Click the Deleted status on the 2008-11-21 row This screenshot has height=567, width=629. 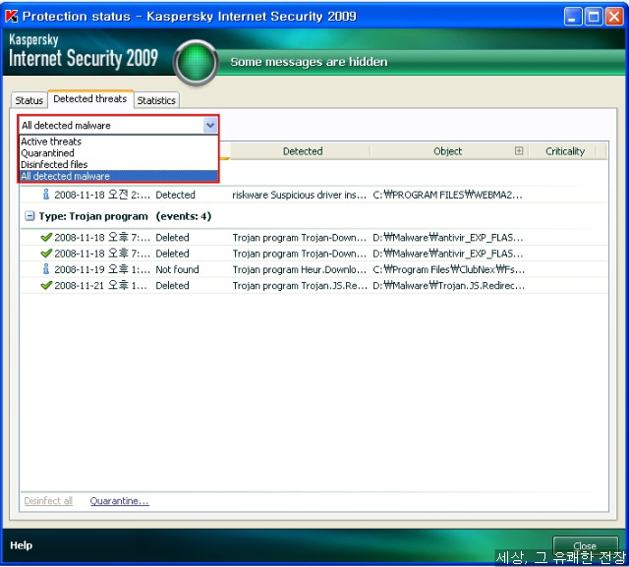tap(172, 286)
